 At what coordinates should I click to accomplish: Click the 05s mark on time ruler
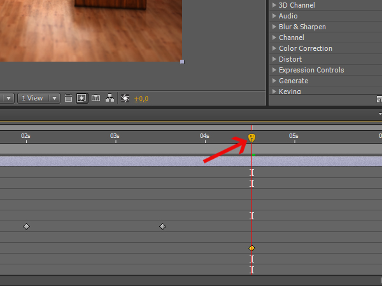click(x=294, y=137)
